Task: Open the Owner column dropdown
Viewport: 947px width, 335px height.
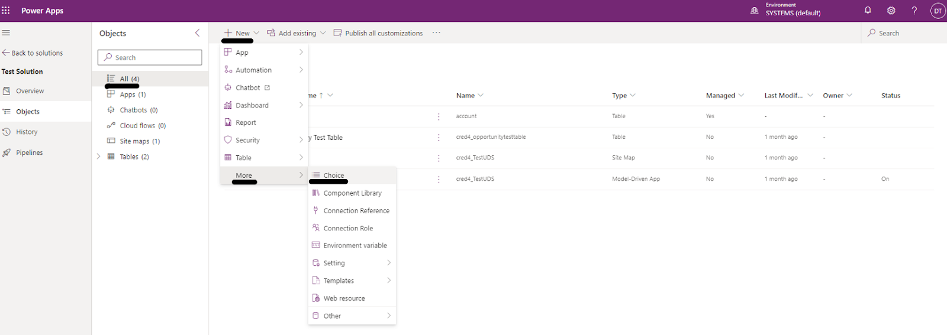Action: coord(849,95)
